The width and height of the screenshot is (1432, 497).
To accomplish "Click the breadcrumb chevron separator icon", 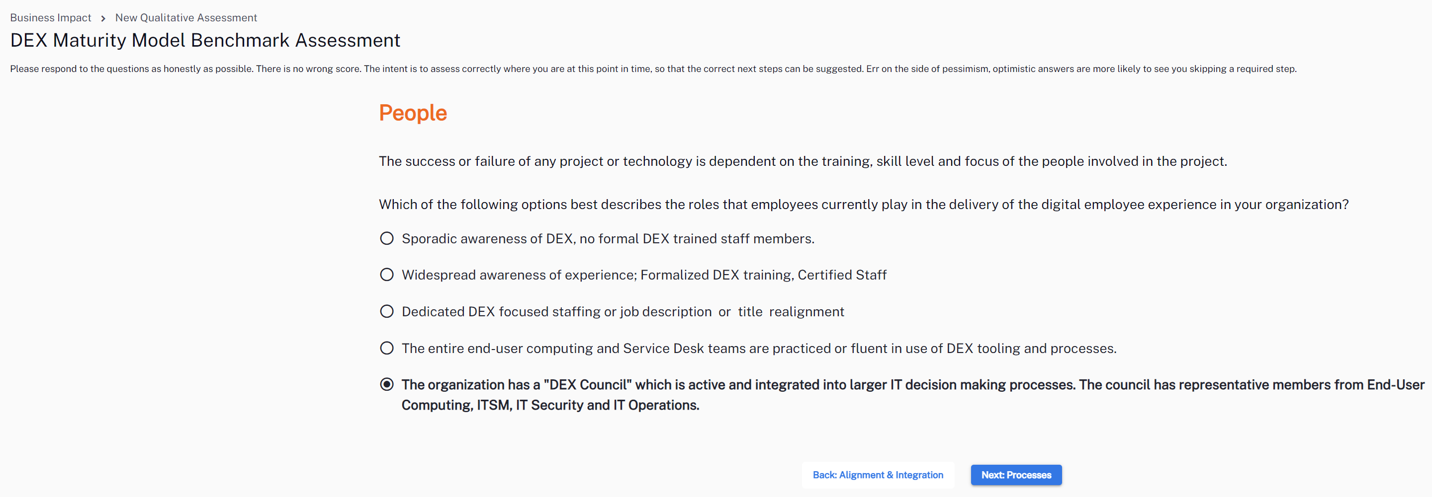I will click(103, 18).
